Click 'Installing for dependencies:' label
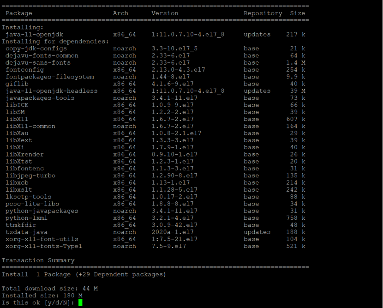The image size is (383, 308). (x=55, y=42)
